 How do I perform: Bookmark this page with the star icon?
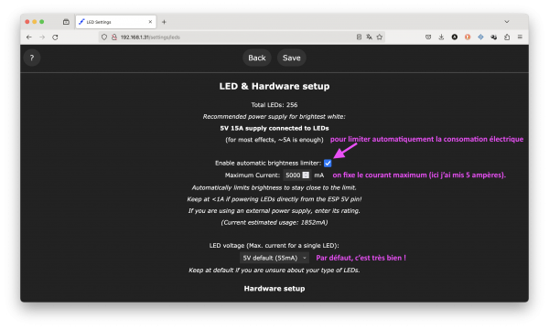380,37
